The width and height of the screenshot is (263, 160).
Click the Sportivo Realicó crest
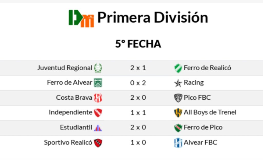click(98, 143)
